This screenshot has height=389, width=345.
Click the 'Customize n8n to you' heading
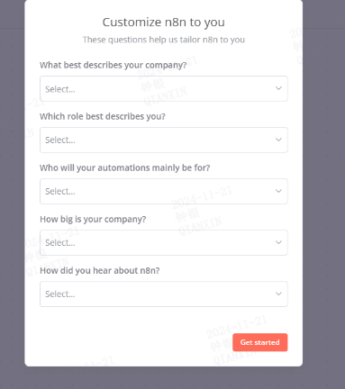coord(164,23)
